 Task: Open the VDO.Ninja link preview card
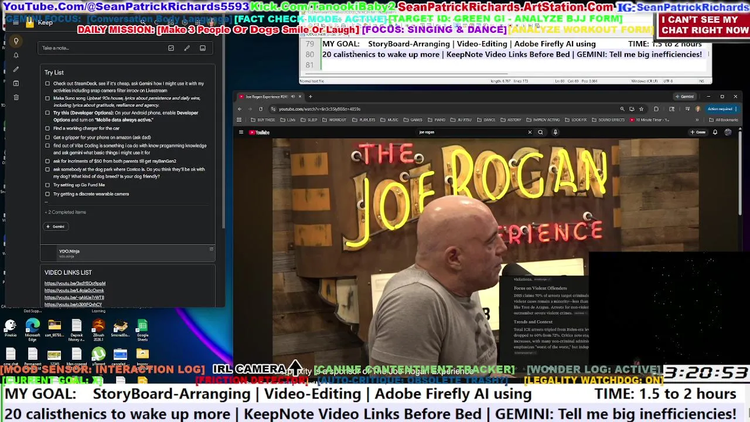click(x=128, y=253)
